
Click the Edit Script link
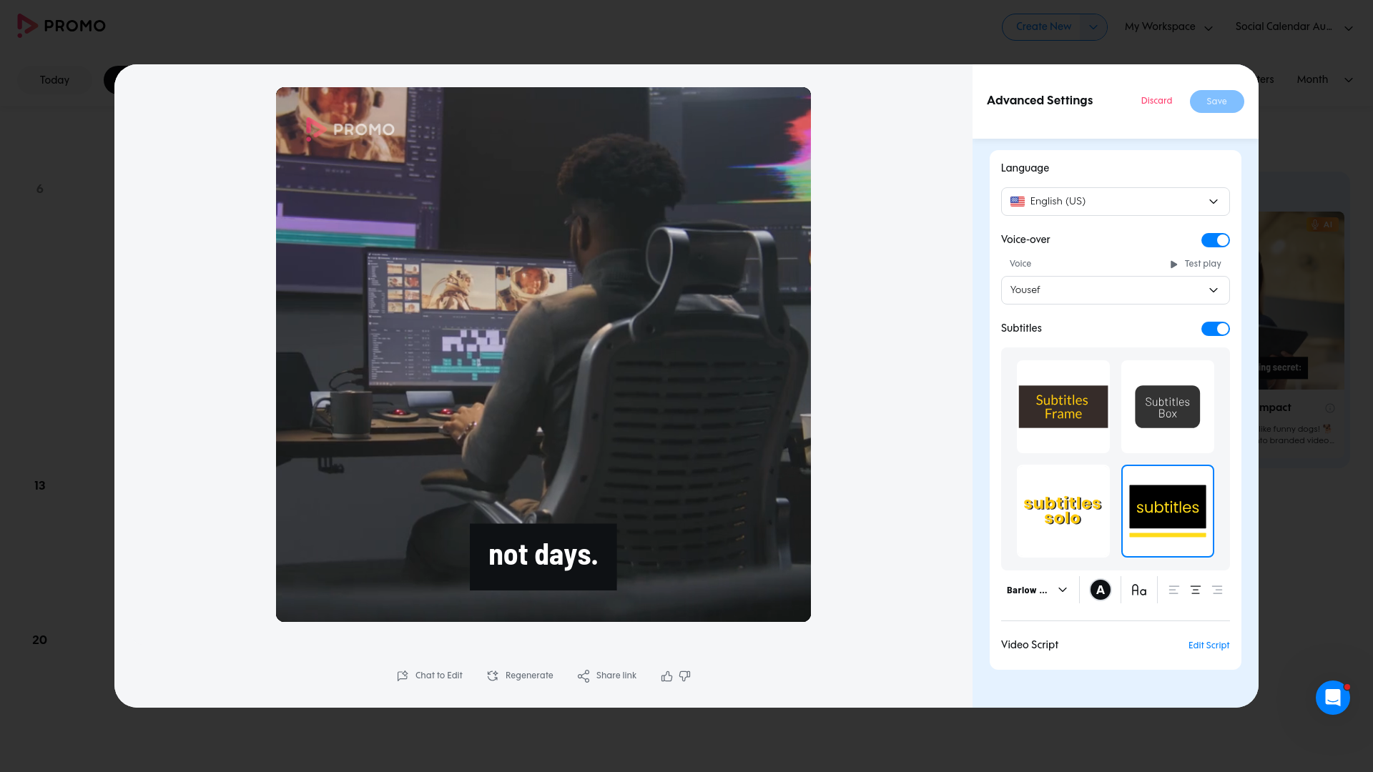click(x=1209, y=645)
